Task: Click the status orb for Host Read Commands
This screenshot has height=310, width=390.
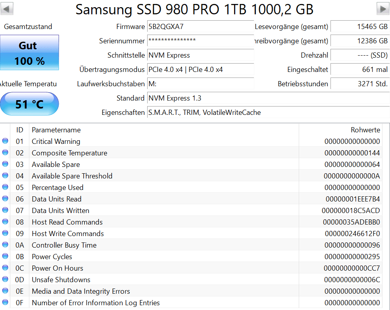Action: (5, 221)
